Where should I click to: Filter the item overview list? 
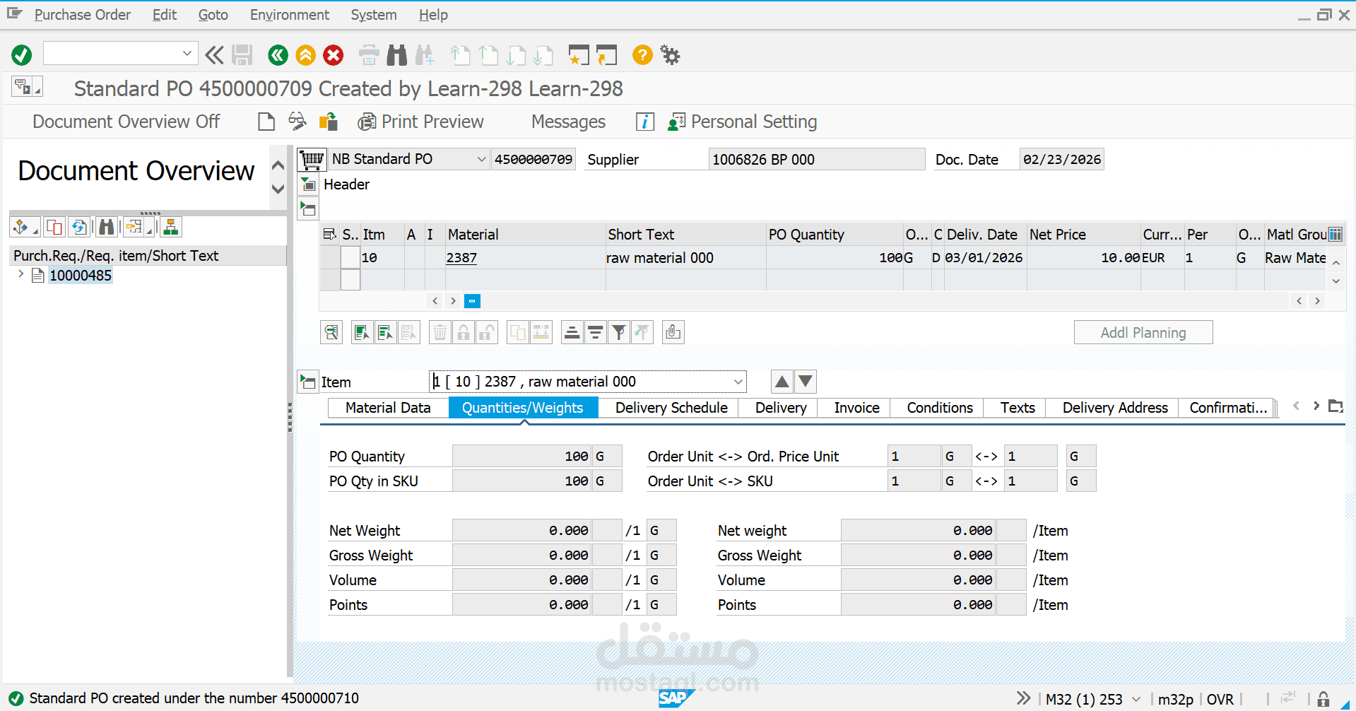618,331
